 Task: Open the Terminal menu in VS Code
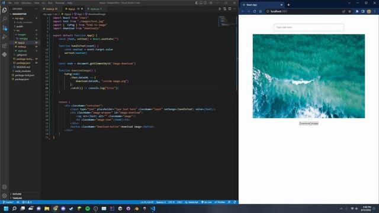[60, 3]
